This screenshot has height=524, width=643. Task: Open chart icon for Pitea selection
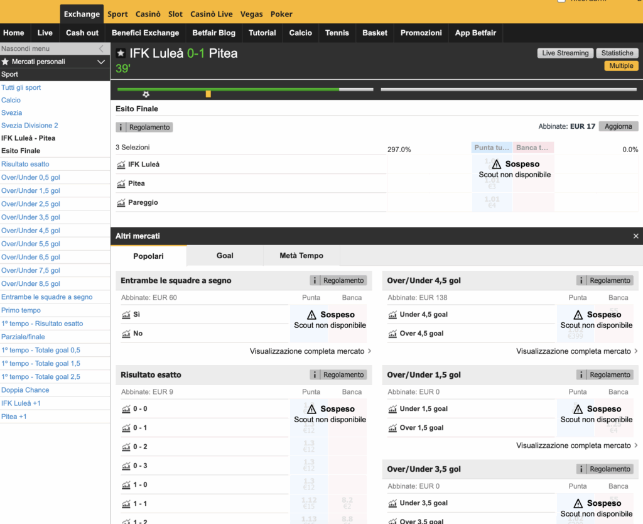121,183
